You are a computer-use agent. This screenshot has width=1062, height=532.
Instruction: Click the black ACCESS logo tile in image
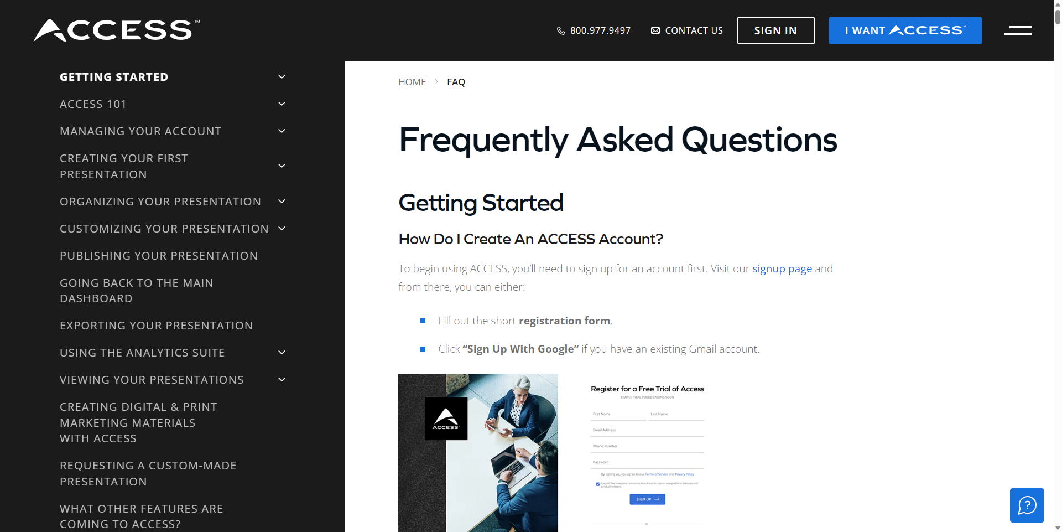tap(446, 419)
